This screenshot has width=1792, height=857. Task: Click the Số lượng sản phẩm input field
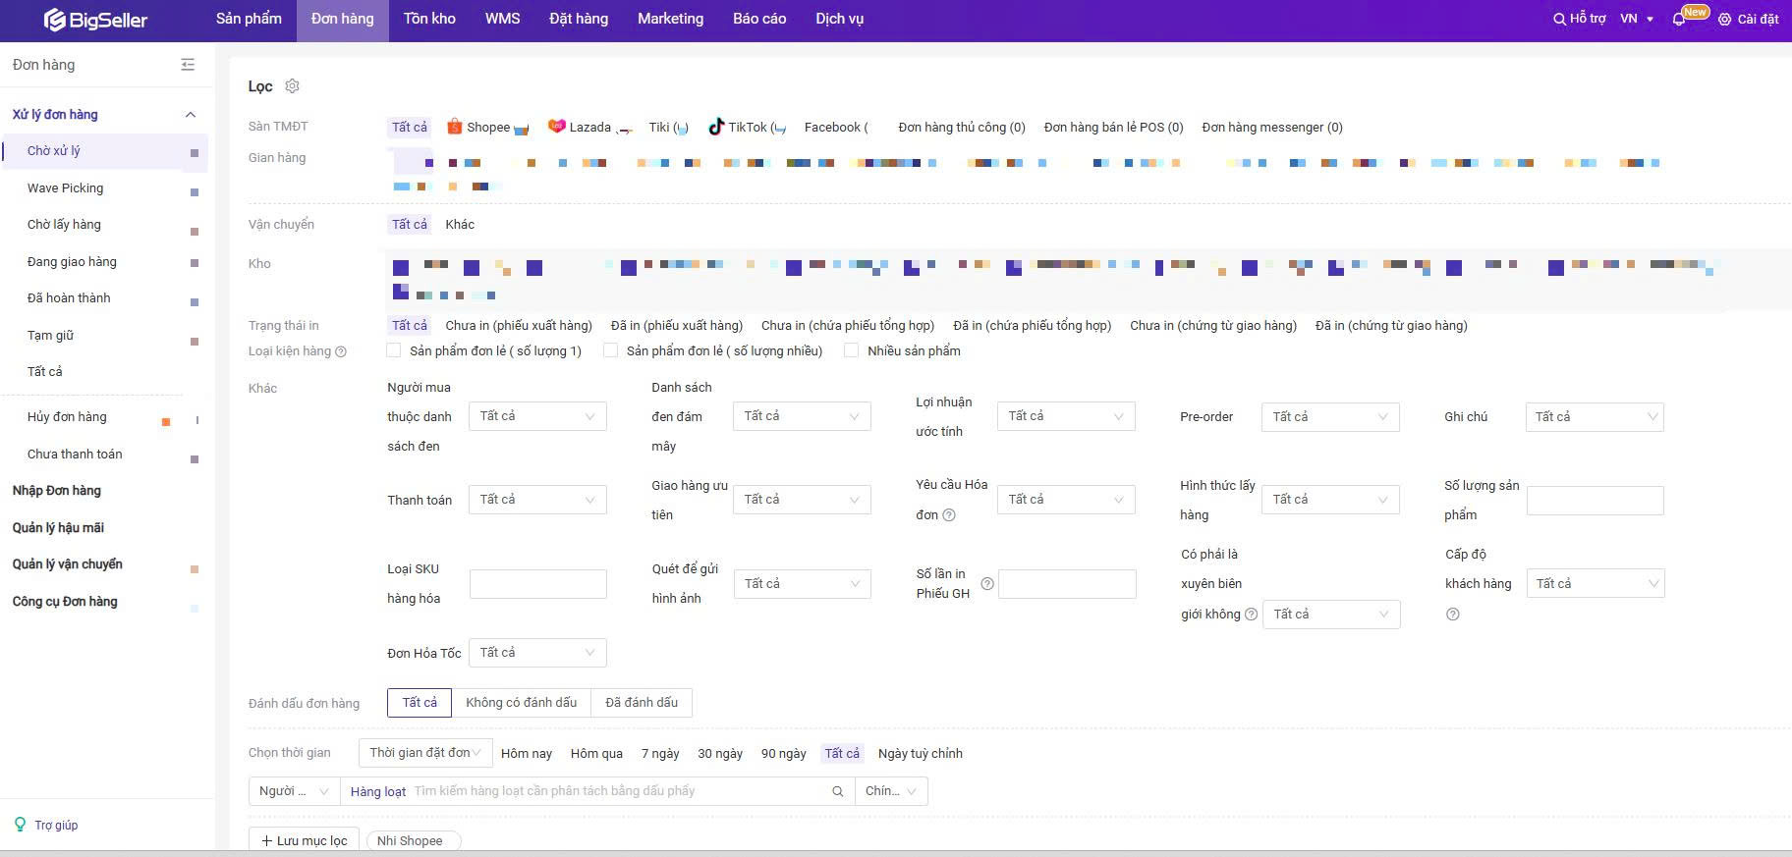(x=1595, y=501)
